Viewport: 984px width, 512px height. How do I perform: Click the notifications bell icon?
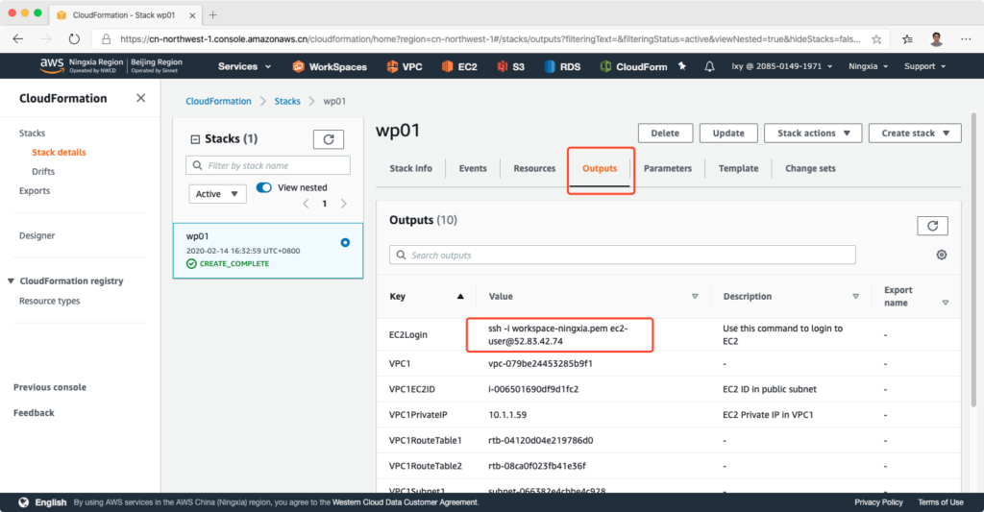709,66
